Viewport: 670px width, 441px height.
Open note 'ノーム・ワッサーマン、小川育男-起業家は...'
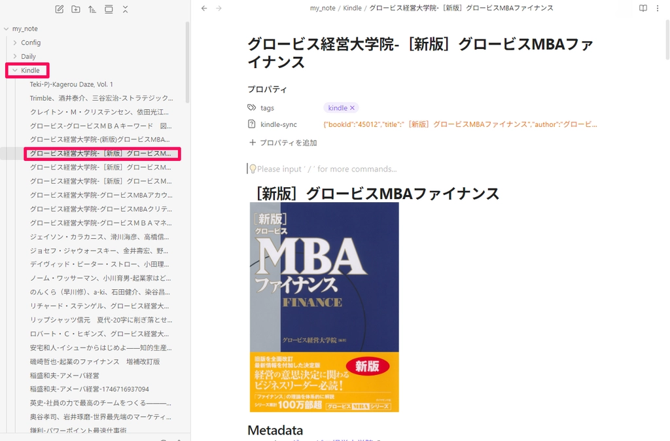[x=100, y=278]
